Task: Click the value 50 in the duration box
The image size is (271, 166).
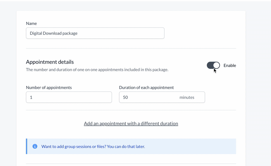Action: coord(125,97)
